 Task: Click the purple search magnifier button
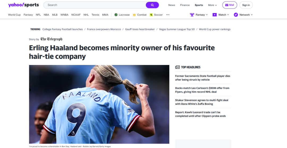(x=152, y=5)
